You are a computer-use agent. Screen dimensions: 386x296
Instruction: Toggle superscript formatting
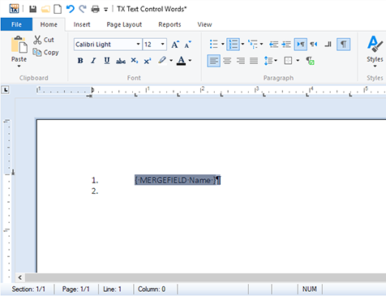click(148, 61)
